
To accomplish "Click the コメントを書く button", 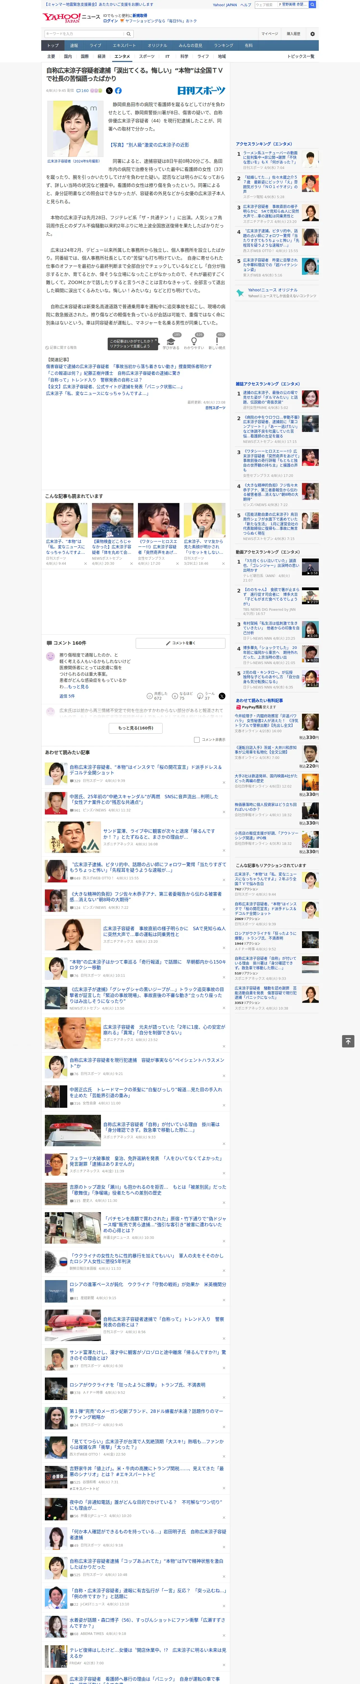I will tap(180, 643).
